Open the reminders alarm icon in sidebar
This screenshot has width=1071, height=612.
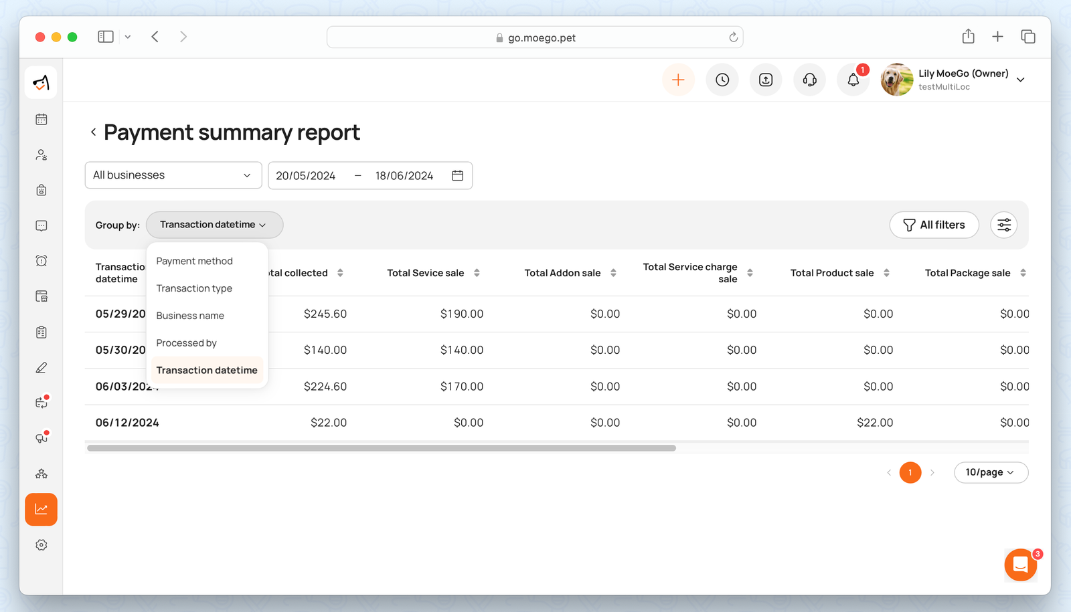click(x=41, y=261)
